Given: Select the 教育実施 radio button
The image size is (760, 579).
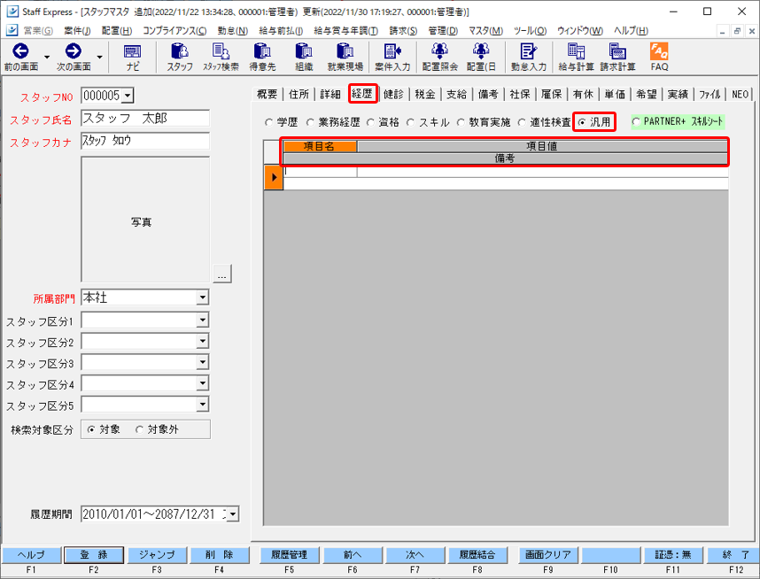Looking at the screenshot, I should 461,122.
